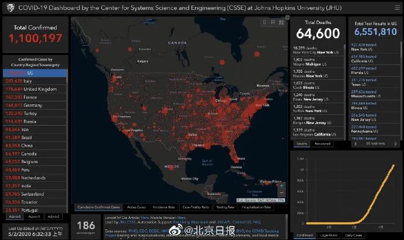Viewport: 404px width, 240px height.
Task: Open the Esri Living Atlas team link
Action: [190, 222]
